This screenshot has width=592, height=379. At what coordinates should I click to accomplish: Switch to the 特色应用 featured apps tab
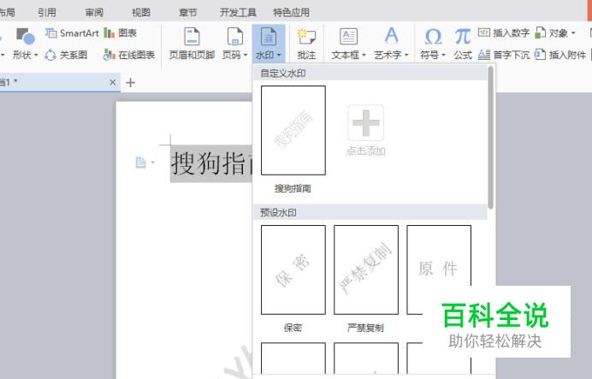(x=291, y=13)
